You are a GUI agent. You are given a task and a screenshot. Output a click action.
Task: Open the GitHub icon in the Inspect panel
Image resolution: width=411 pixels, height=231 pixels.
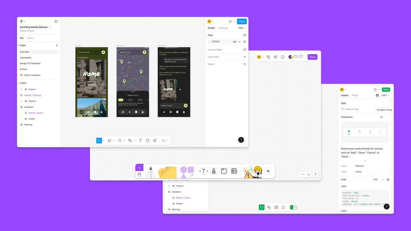point(377,95)
